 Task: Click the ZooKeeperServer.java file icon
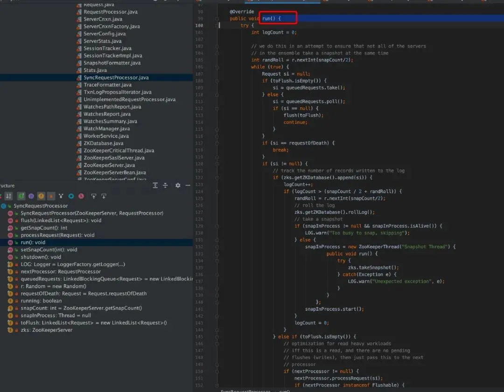click(79, 165)
